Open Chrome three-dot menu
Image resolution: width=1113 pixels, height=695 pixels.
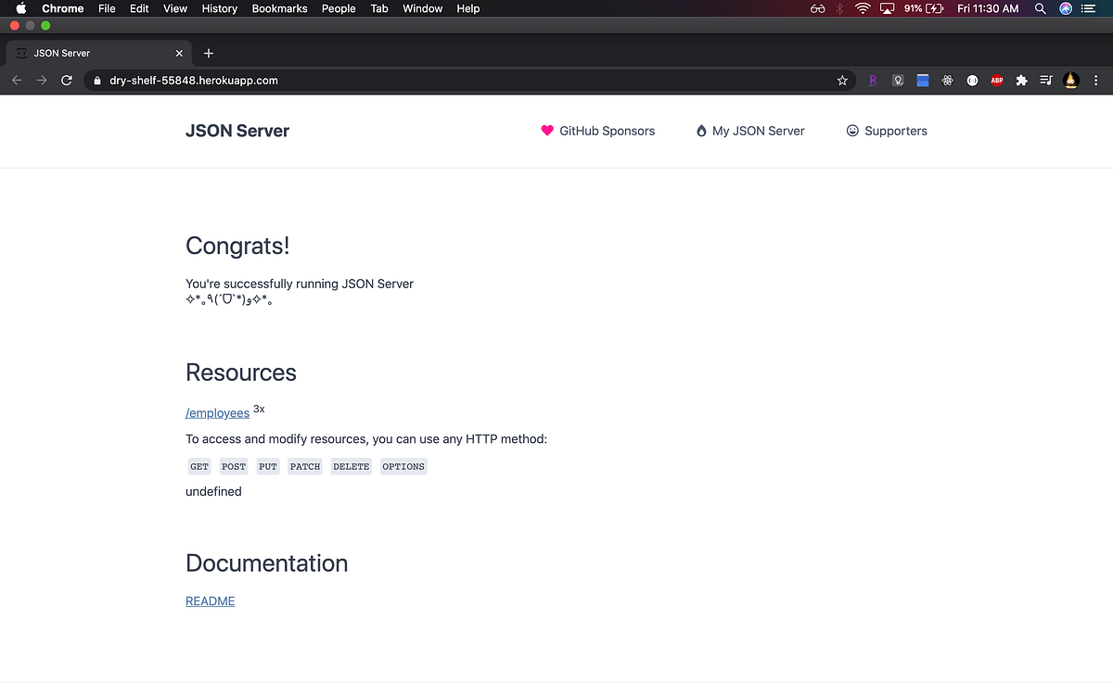pyautogui.click(x=1096, y=81)
